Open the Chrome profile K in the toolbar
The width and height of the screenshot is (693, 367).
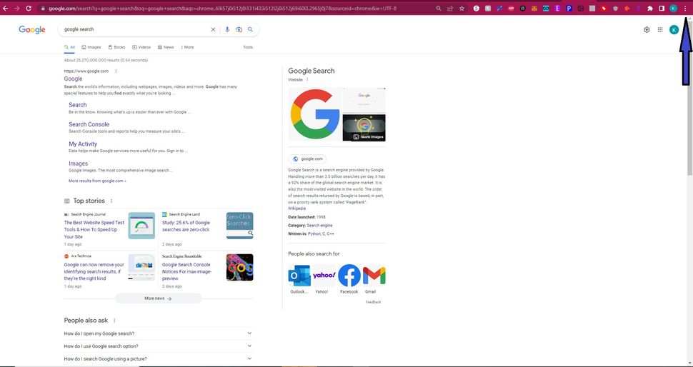(x=673, y=9)
